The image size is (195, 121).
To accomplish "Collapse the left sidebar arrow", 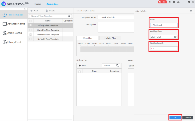I will pyautogui.click(x=25, y=9).
